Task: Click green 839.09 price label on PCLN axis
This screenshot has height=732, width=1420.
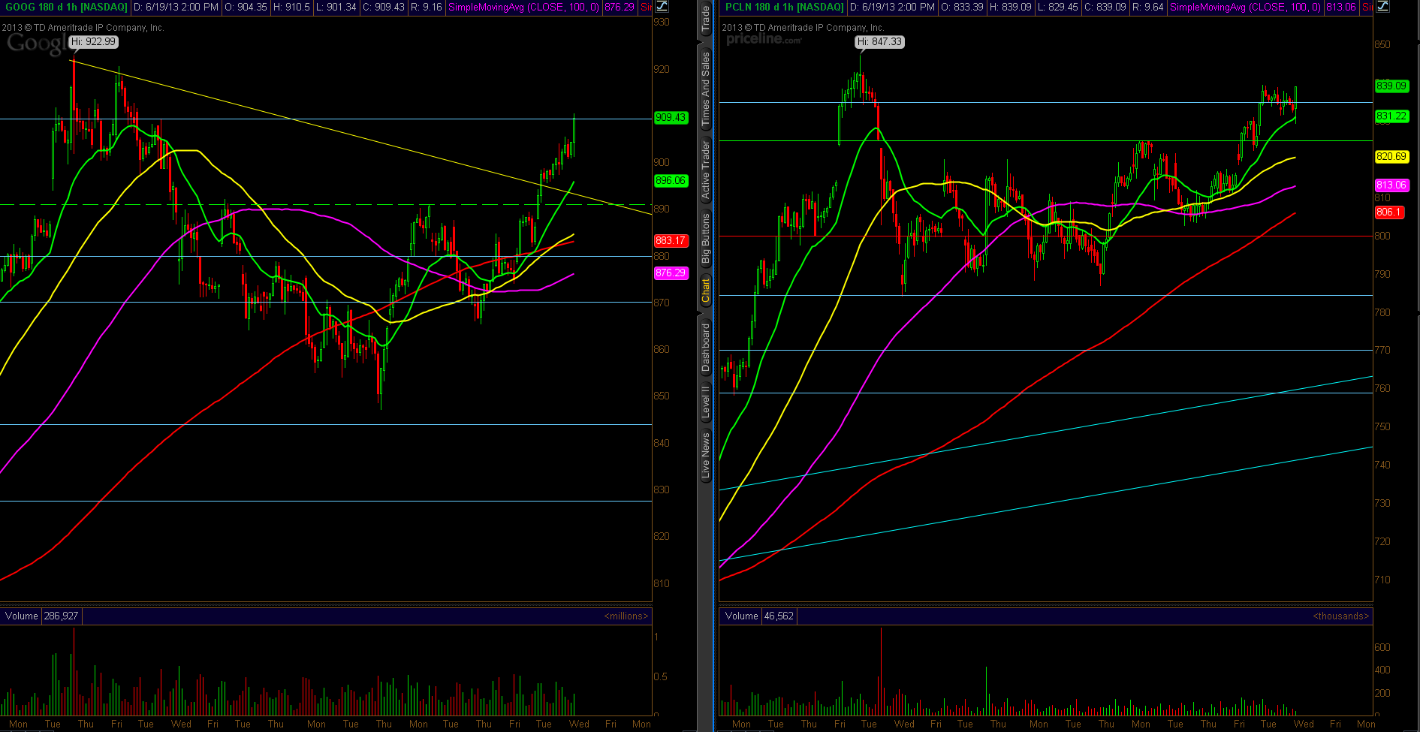Action: pos(1391,86)
